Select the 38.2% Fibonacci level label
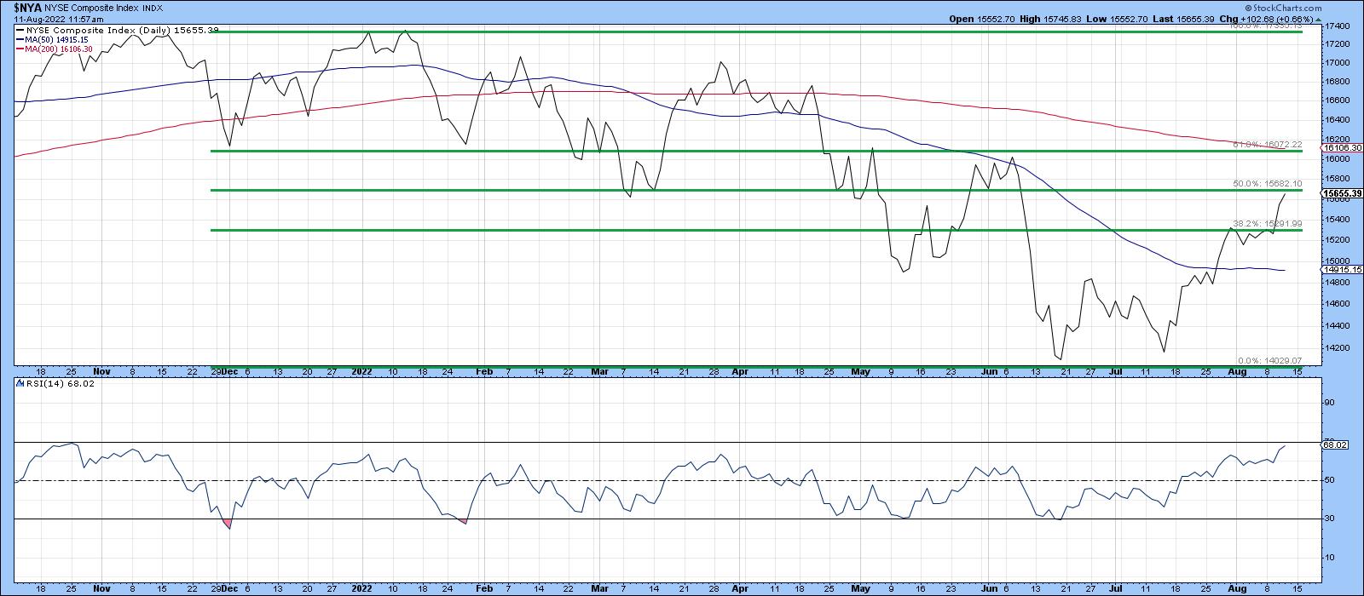 click(1268, 223)
